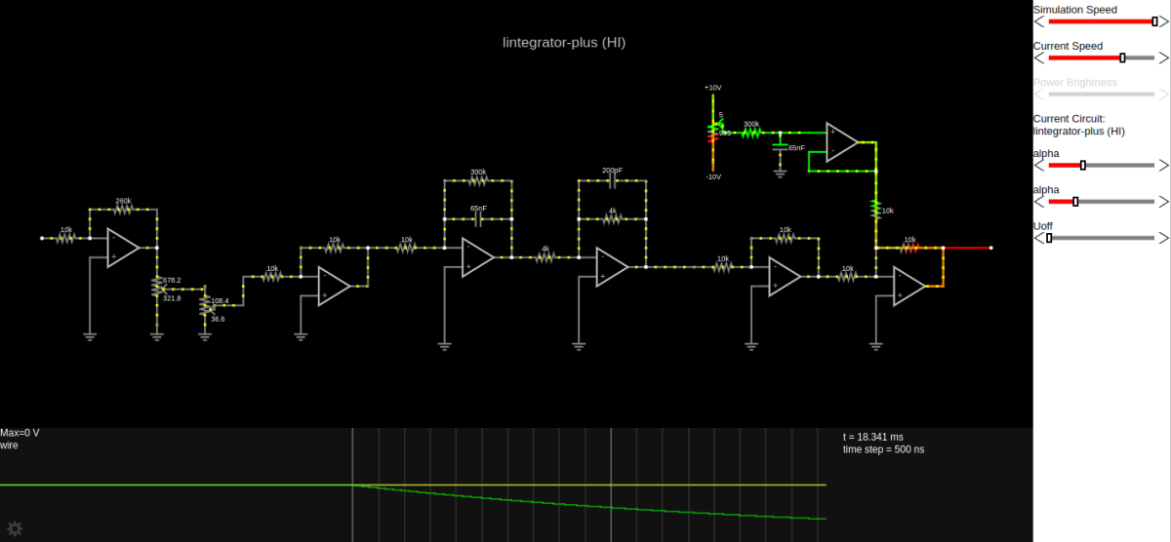1171x542 pixels.
Task: Select the 4k series resistor between op-amps
Action: click(545, 257)
